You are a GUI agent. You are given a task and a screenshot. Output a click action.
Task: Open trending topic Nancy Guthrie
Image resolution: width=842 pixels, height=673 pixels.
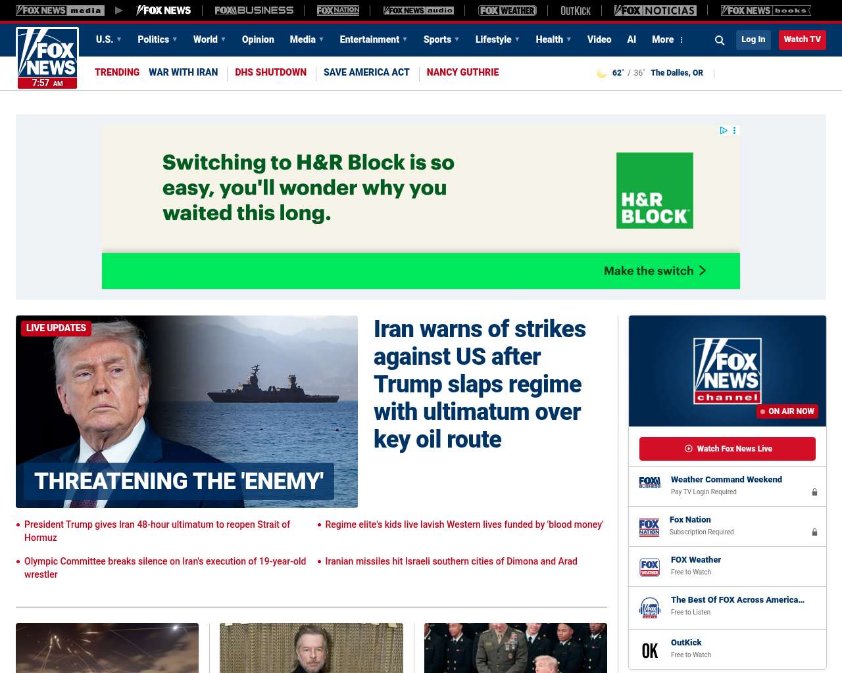coord(462,72)
